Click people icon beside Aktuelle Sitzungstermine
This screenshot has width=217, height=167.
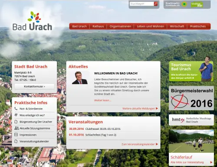pyautogui.click(x=16, y=128)
